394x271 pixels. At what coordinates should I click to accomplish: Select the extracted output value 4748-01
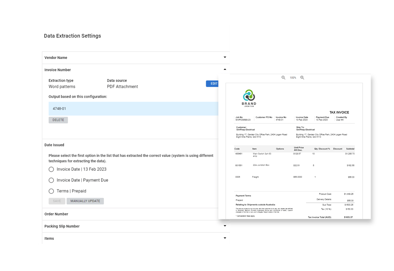(133, 109)
